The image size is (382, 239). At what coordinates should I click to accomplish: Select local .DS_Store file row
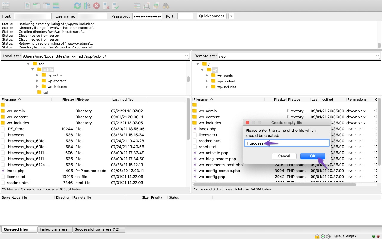click(93, 129)
